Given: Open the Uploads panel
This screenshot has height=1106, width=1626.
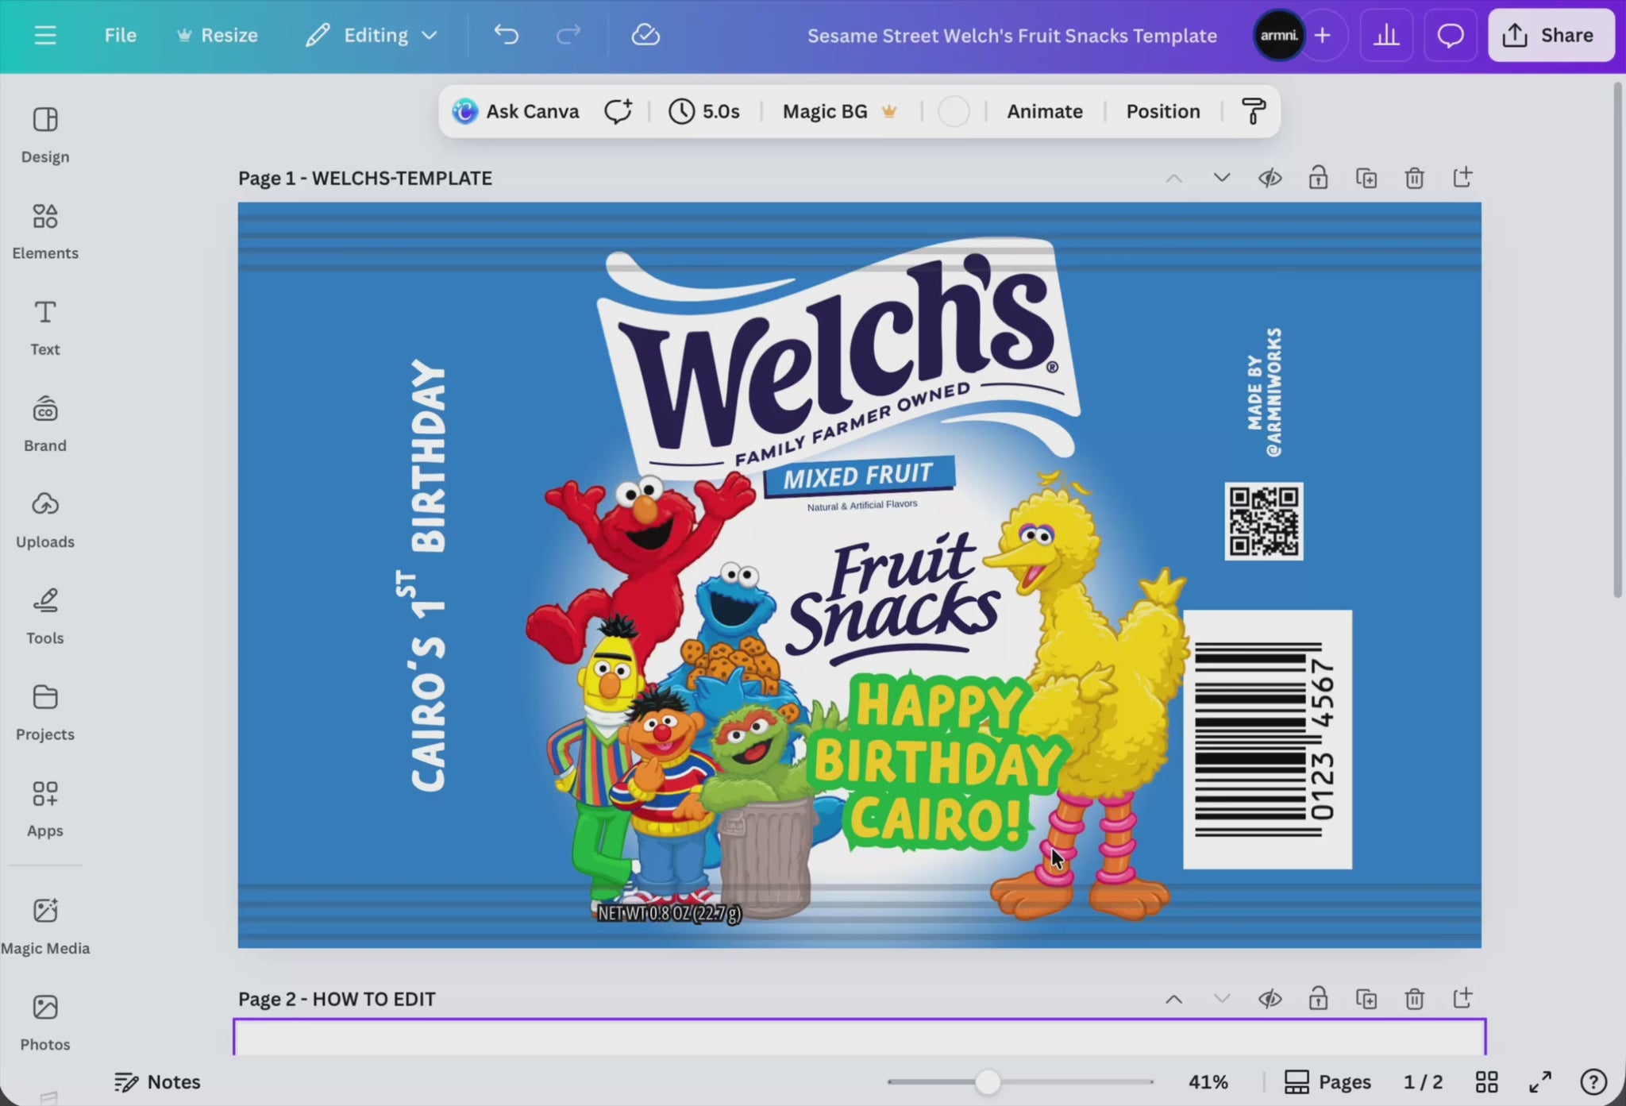Looking at the screenshot, I should pyautogui.click(x=44, y=518).
